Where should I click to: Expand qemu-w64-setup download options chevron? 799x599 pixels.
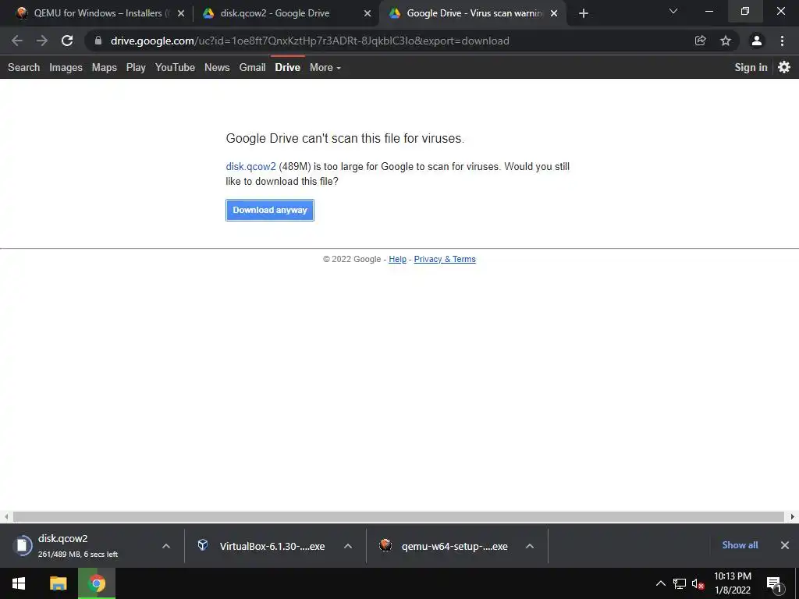(x=530, y=546)
